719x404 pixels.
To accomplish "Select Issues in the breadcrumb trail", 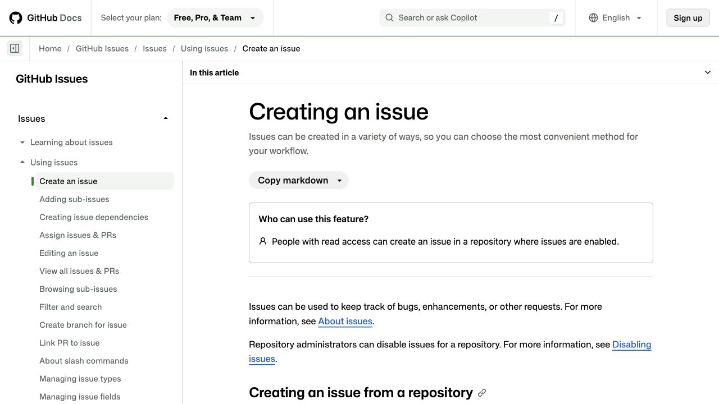I will (154, 49).
